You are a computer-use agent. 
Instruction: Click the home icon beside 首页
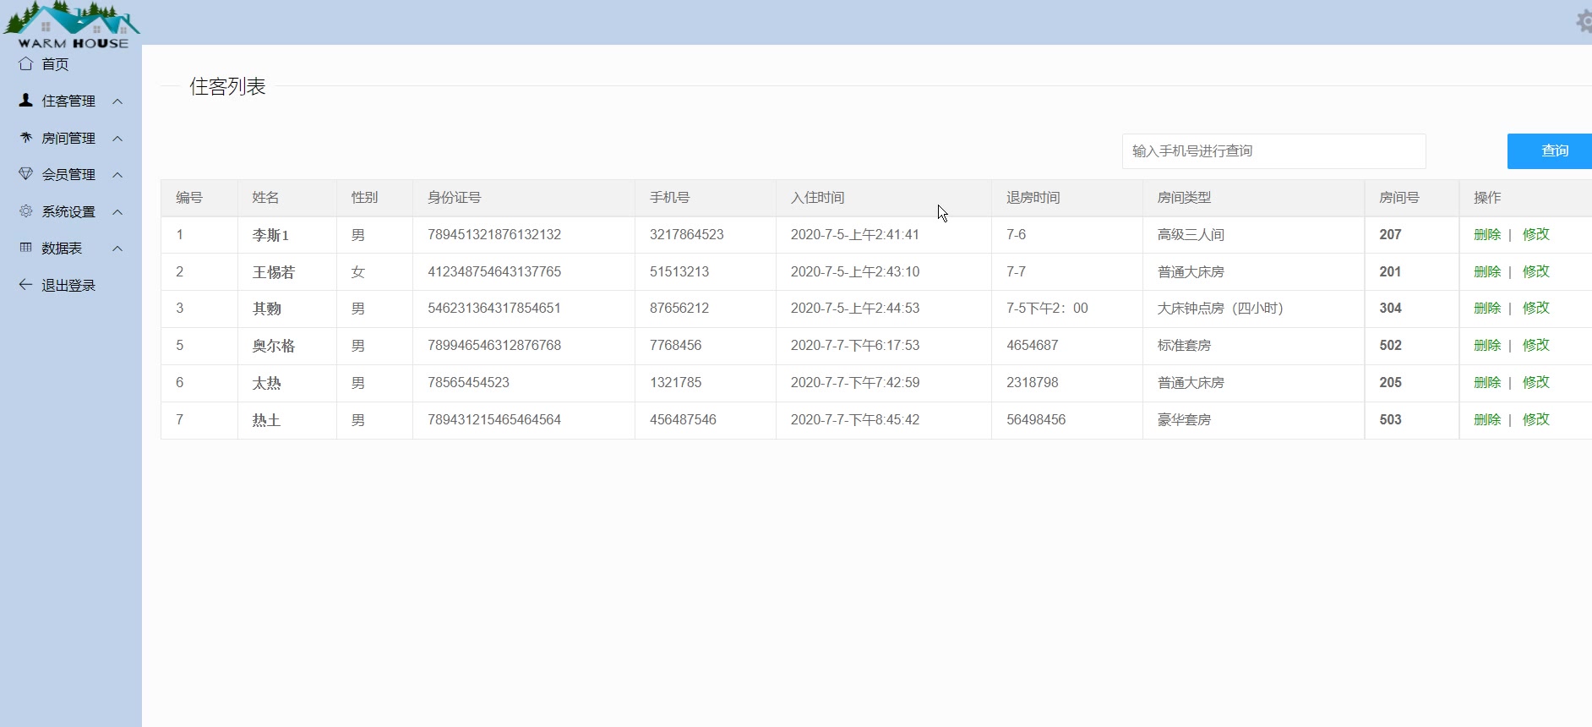(26, 64)
